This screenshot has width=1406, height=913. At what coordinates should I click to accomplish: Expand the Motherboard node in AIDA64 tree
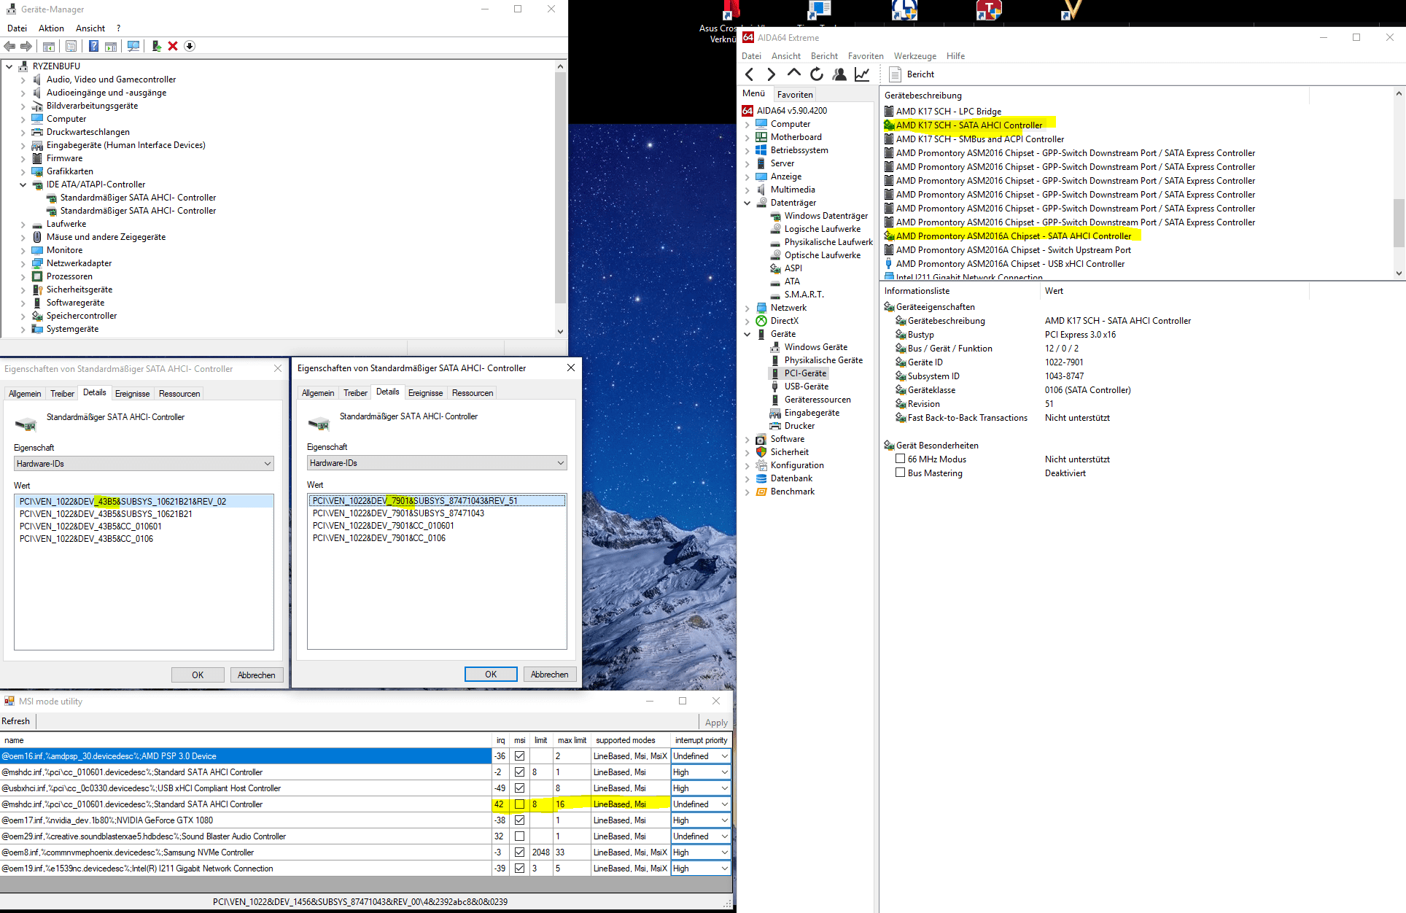[747, 137]
